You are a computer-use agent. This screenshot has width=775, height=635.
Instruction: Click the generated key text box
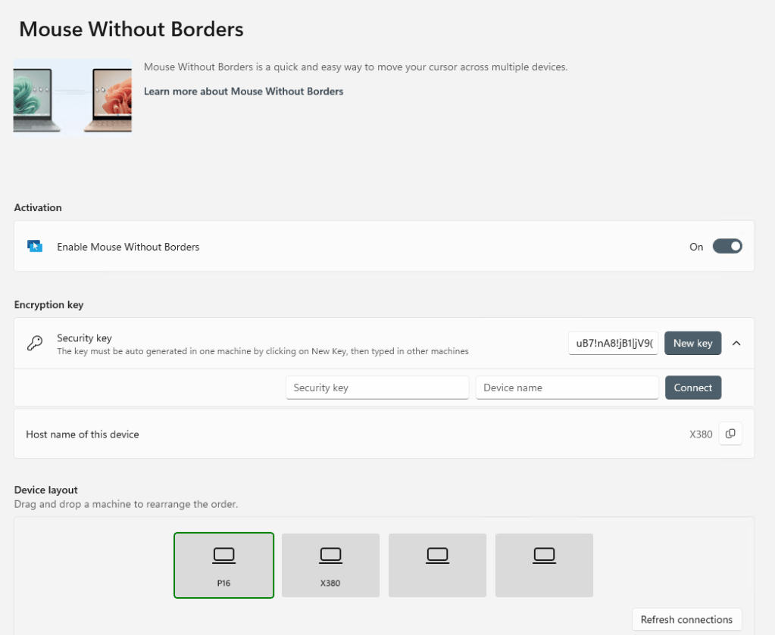pos(613,343)
